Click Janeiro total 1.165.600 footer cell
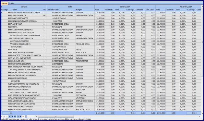The width and height of the screenshot is (204, 121). pos(100,113)
